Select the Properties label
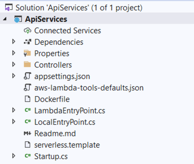 click(52, 54)
